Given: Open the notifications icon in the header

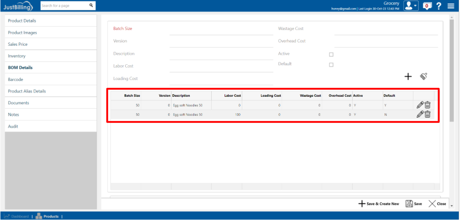Looking at the screenshot, I should [x=426, y=6].
